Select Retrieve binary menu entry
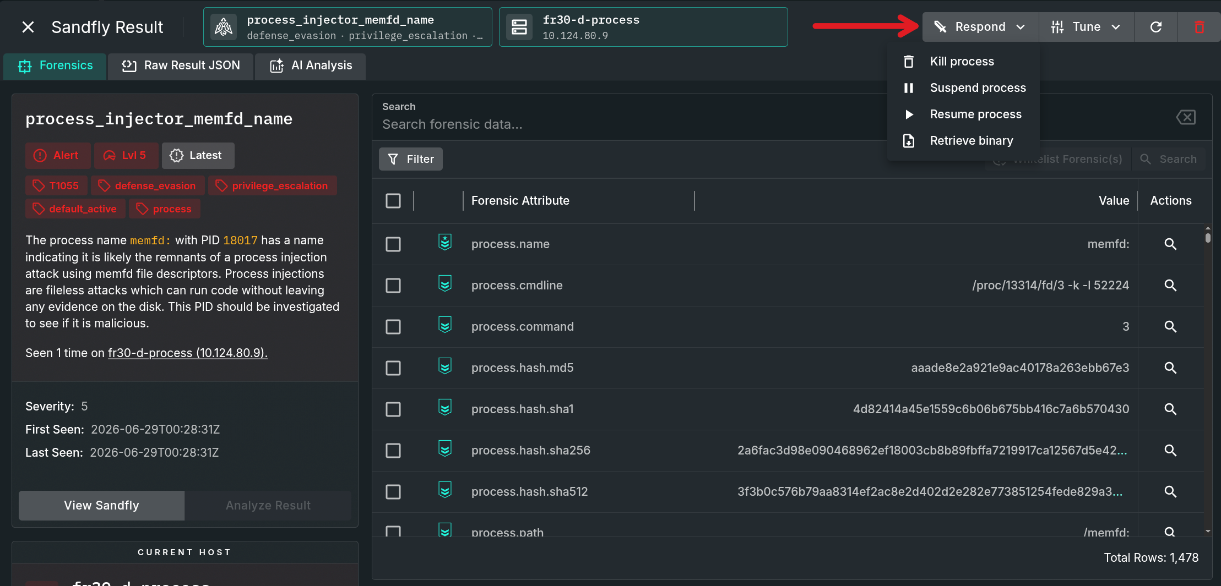 click(x=963, y=141)
